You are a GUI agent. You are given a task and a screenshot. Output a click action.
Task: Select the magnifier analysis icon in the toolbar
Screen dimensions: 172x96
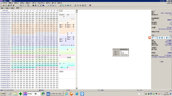coord(70,5)
